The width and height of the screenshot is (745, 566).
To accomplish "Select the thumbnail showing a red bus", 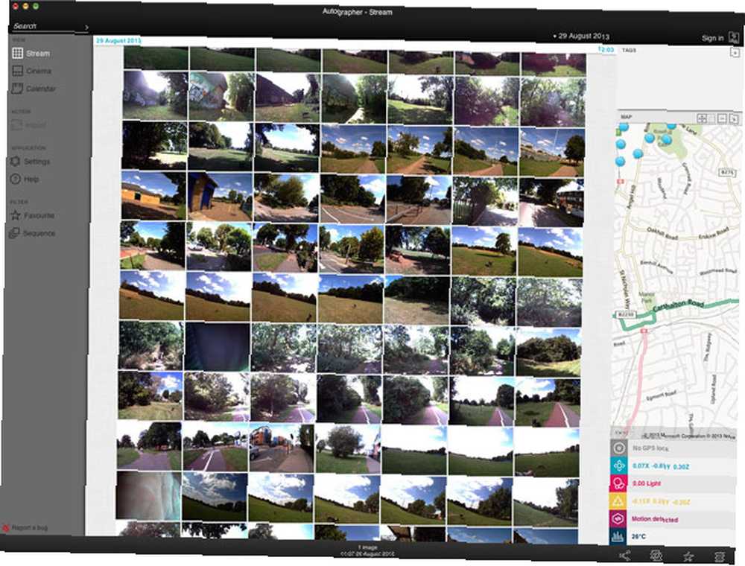I will (x=551, y=203).
